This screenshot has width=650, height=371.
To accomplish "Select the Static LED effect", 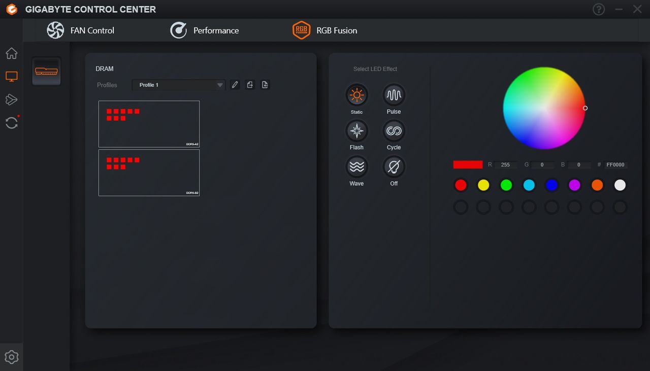I will coord(356,95).
